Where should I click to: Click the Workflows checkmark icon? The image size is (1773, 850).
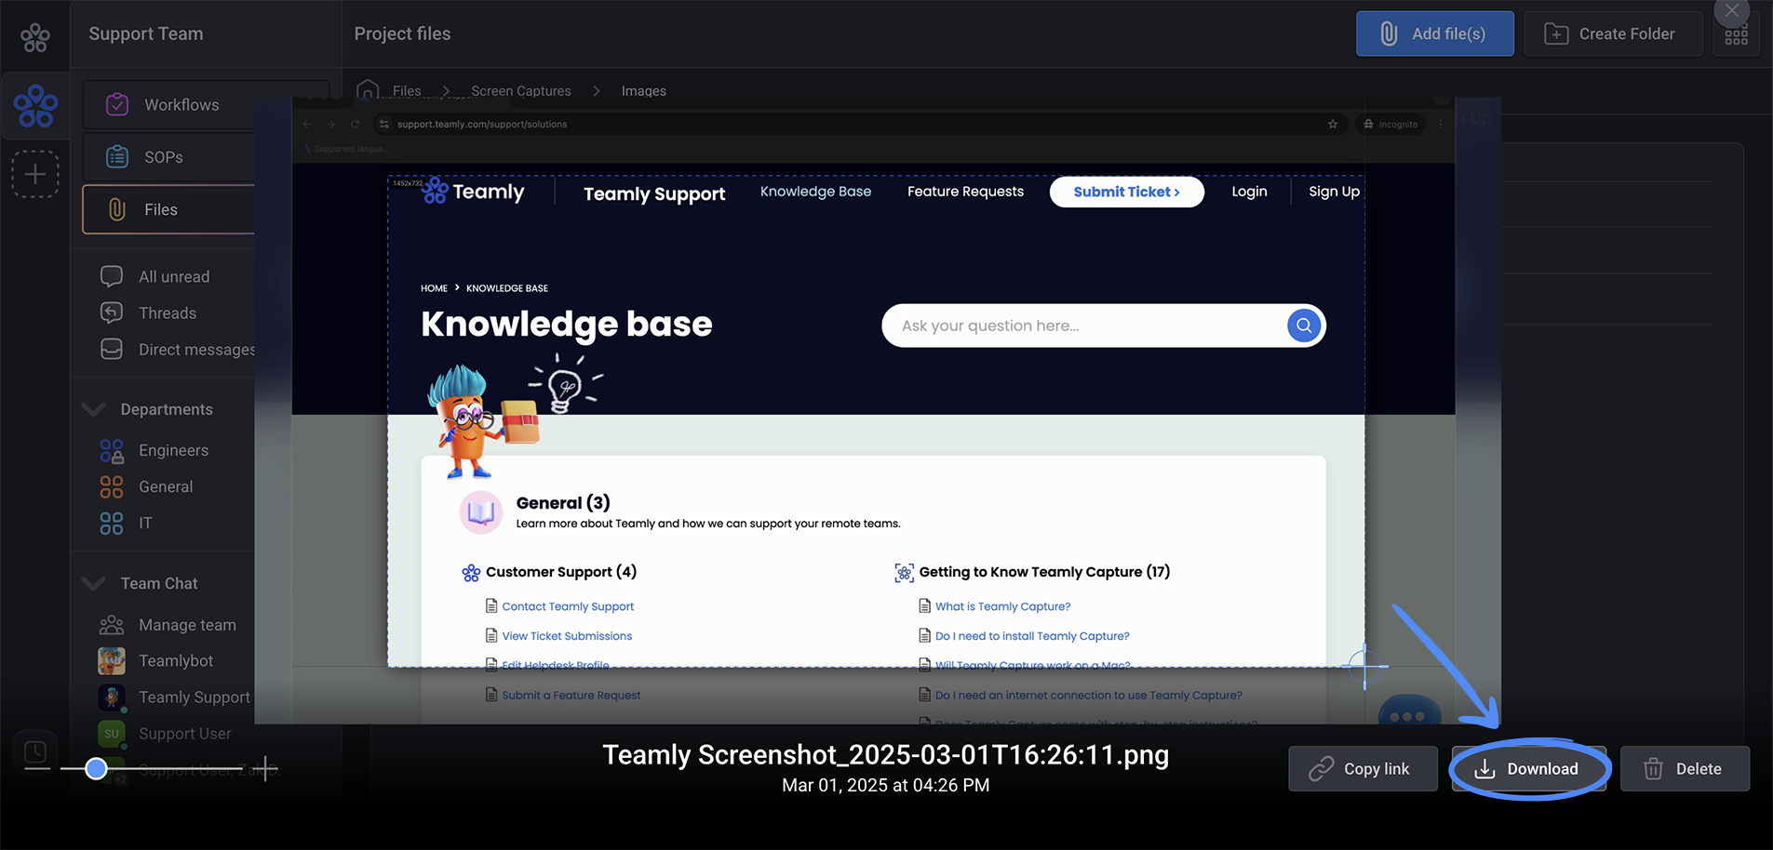coord(117,104)
